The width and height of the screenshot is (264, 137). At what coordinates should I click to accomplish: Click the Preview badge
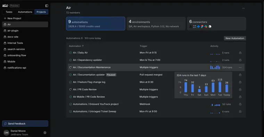click(15, 6)
